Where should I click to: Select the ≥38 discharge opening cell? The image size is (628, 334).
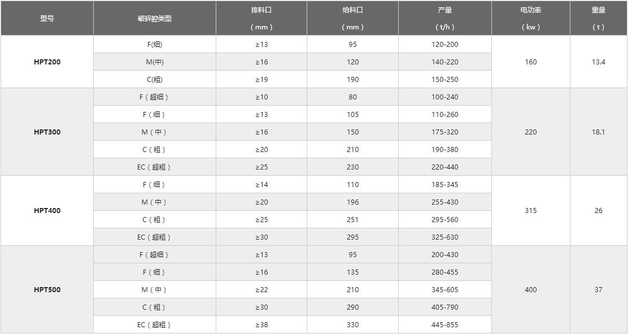pyautogui.click(x=261, y=325)
